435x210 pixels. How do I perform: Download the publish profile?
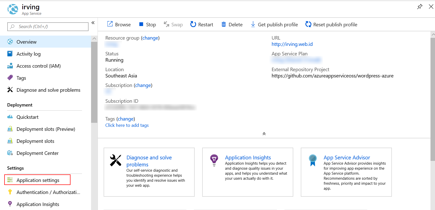click(274, 25)
